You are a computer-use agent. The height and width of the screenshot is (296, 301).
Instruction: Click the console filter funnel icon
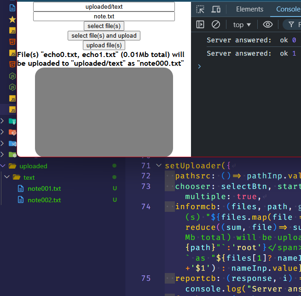click(291, 24)
